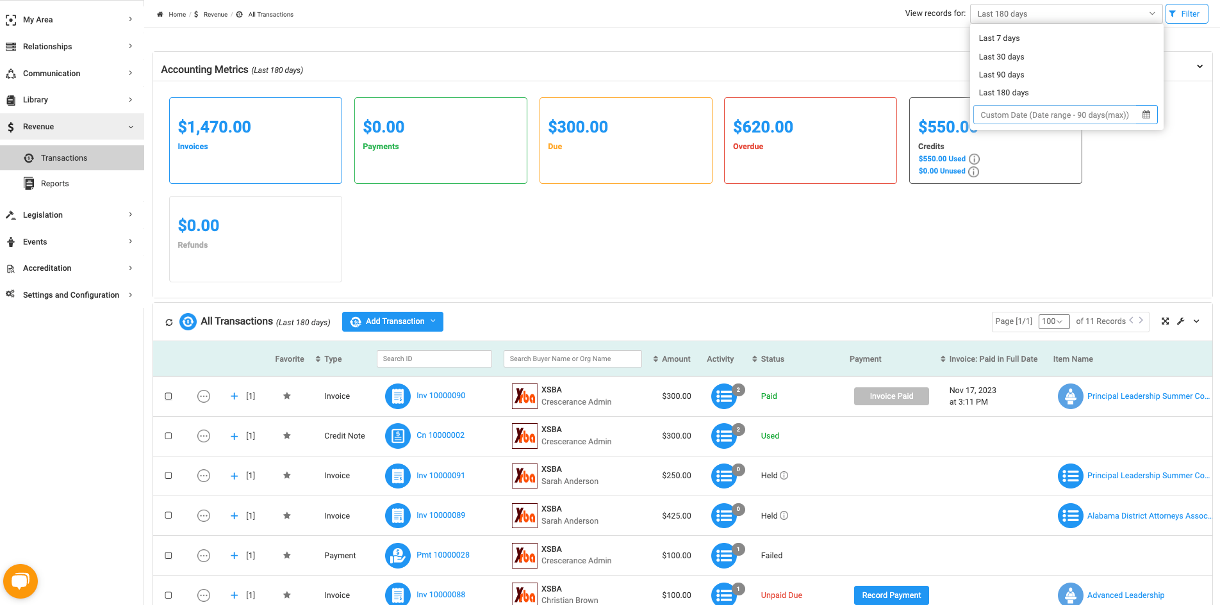Image resolution: width=1220 pixels, height=605 pixels.
Task: Click the payment hand icon for Pmt 10000028
Action: [398, 555]
